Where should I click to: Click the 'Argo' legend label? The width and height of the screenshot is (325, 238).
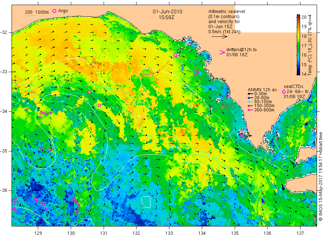pos(63,11)
